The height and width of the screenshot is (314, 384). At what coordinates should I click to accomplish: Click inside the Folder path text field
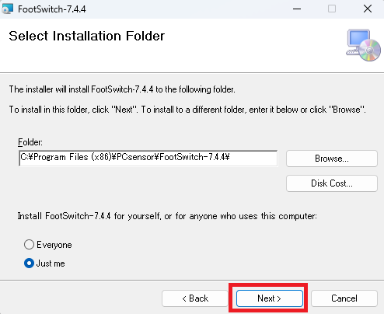[x=148, y=158]
